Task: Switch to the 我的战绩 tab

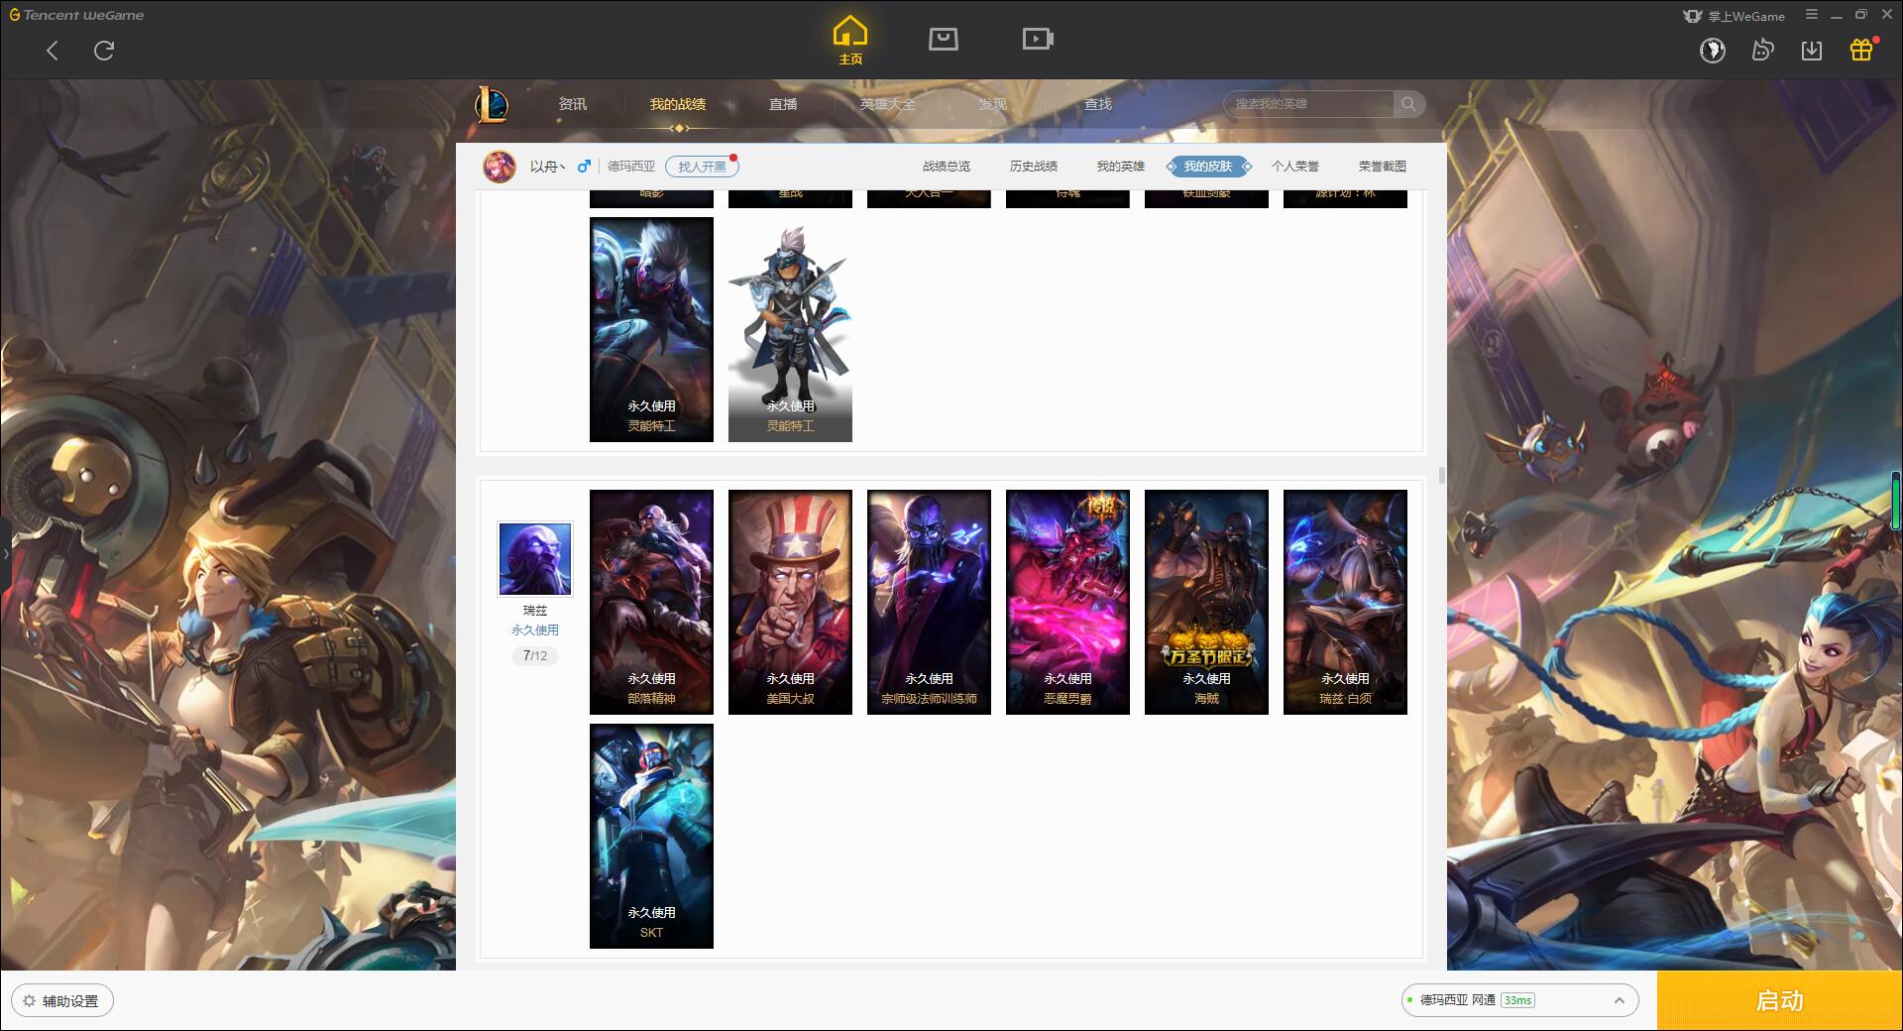Action: (678, 104)
